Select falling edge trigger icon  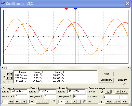pyautogui.click(x=108, y=92)
